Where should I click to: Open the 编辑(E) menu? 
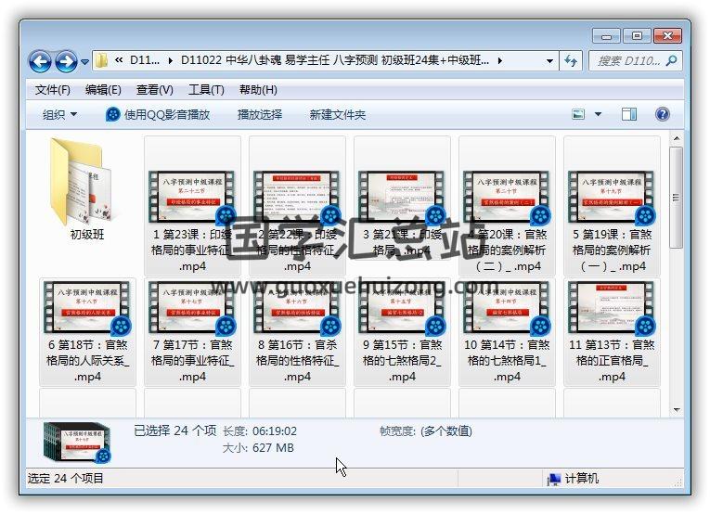coord(103,90)
